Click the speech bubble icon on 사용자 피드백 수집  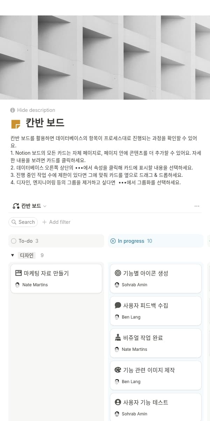coord(118,306)
